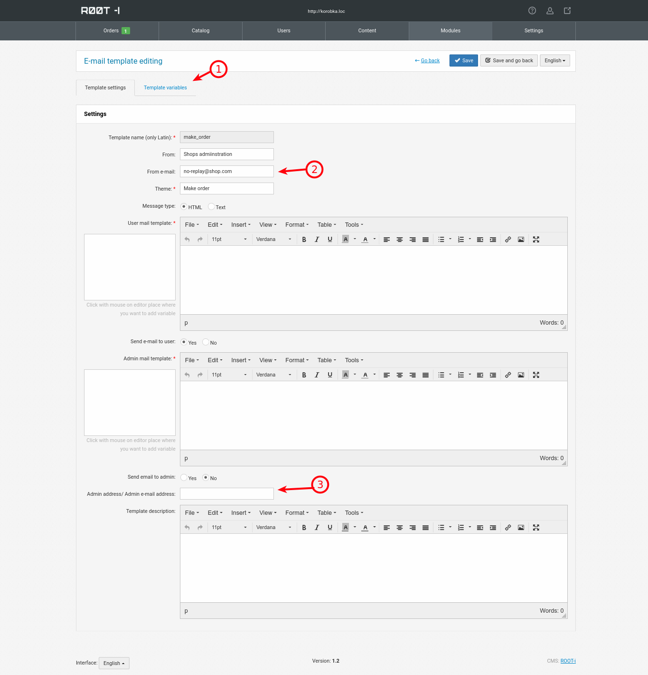The image size is (648, 675).
Task: Apply bullet list in Admin mail template editor
Action: click(441, 375)
